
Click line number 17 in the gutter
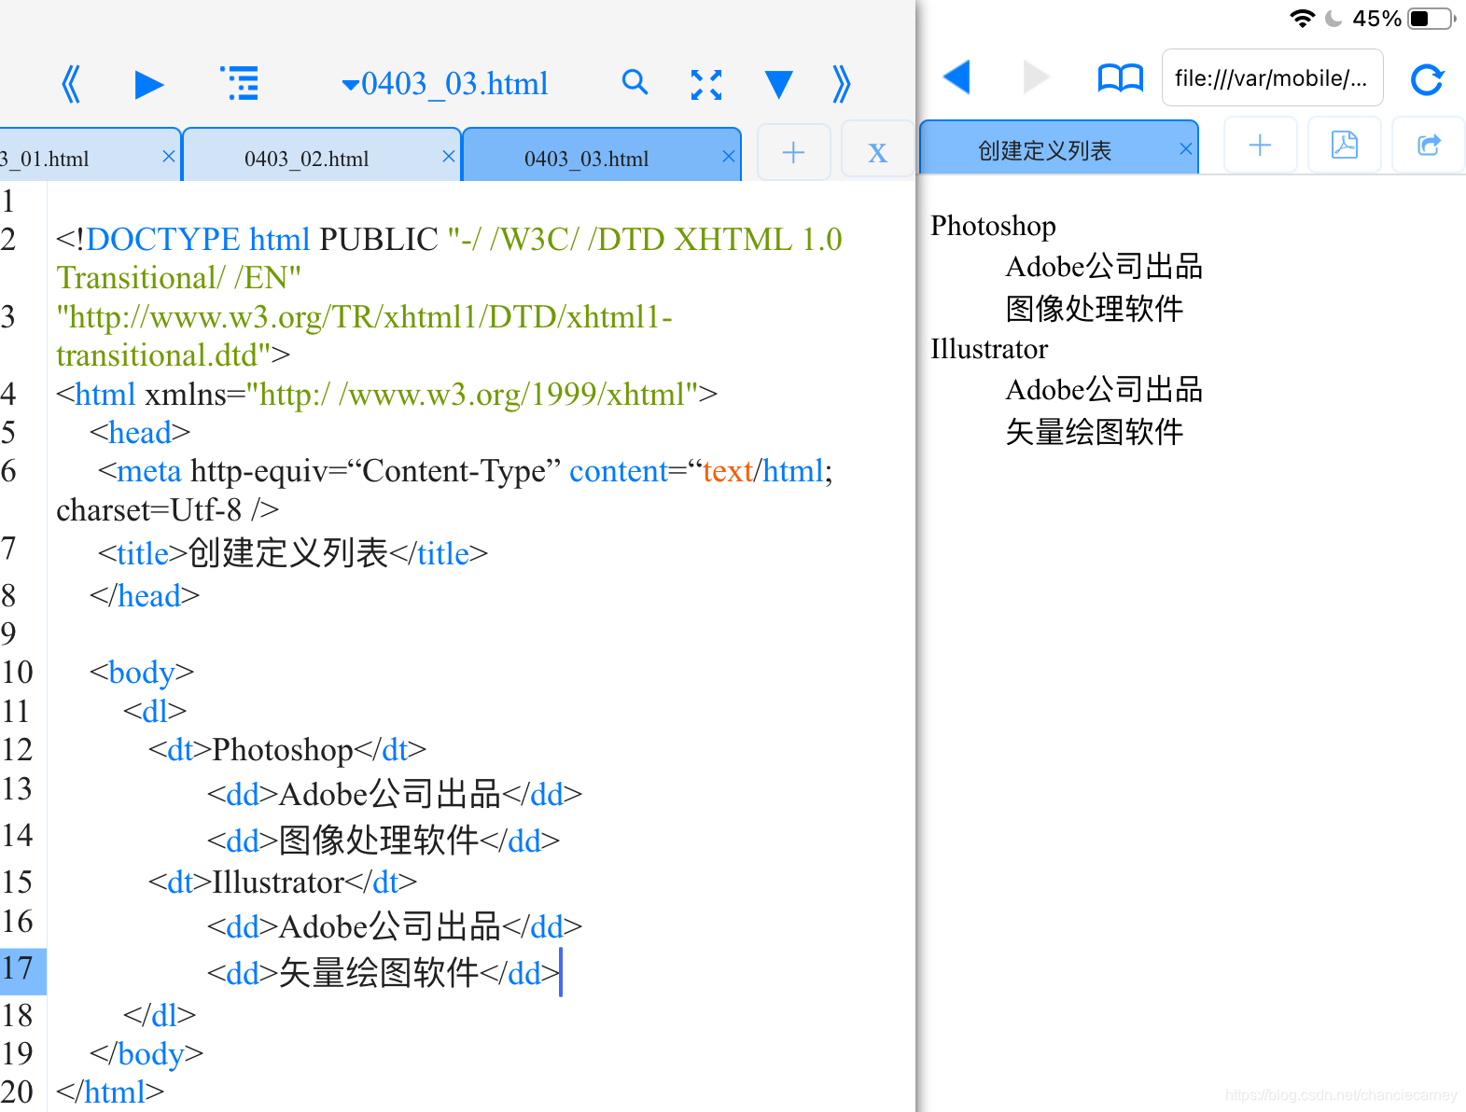[x=18, y=968]
